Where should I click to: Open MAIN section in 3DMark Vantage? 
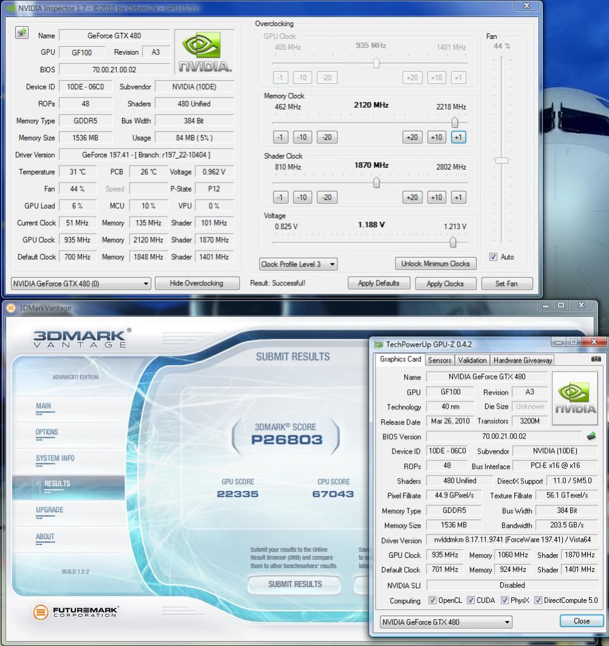tap(44, 406)
